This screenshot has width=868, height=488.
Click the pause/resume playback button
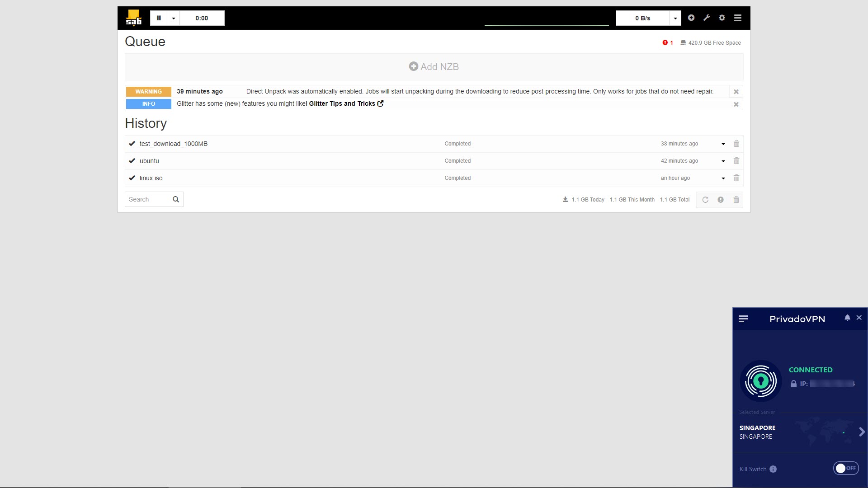click(x=159, y=18)
